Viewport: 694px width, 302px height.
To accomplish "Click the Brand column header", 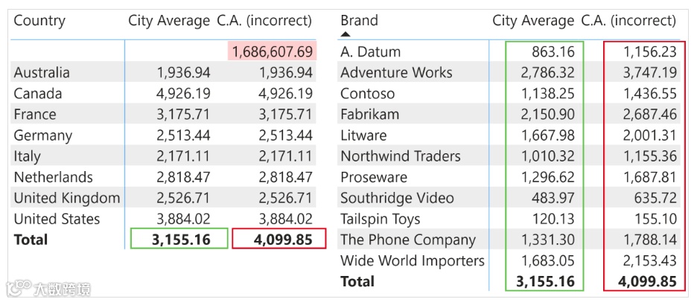I will click(x=359, y=20).
